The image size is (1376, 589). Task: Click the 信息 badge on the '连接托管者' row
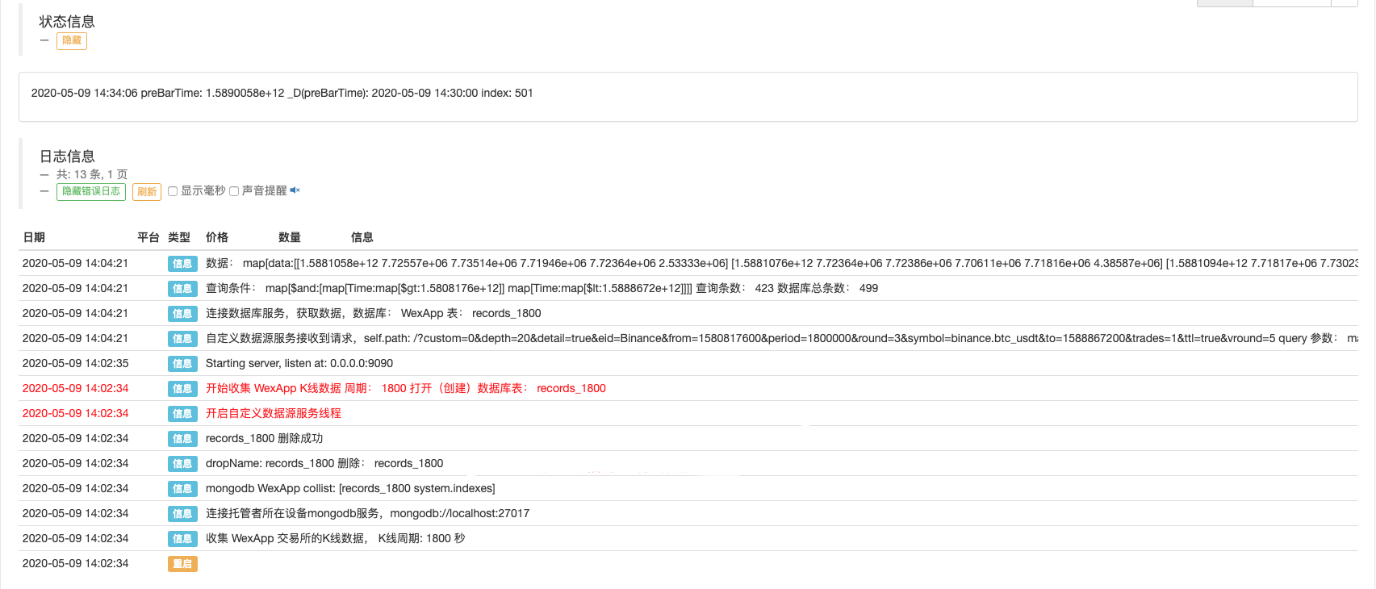coord(182,514)
